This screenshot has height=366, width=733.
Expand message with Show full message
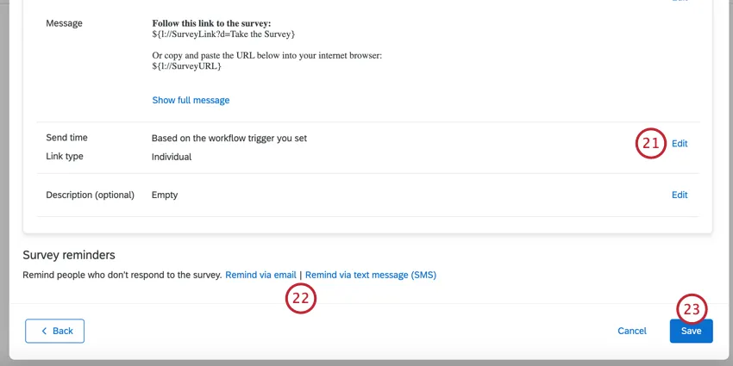pyautogui.click(x=191, y=100)
